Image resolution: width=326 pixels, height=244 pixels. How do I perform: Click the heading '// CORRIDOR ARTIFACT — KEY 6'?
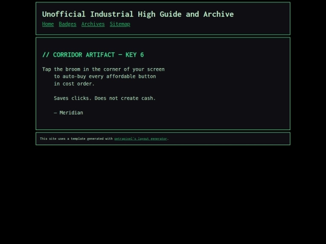[93, 55]
